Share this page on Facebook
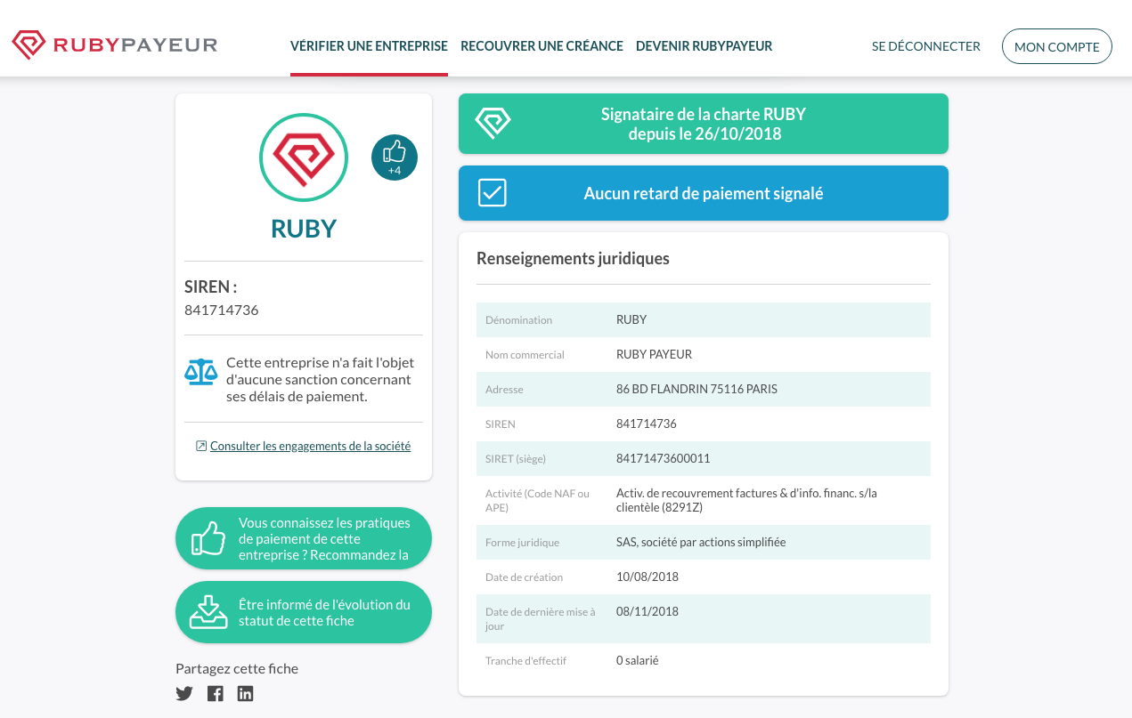This screenshot has width=1132, height=718. point(215,694)
